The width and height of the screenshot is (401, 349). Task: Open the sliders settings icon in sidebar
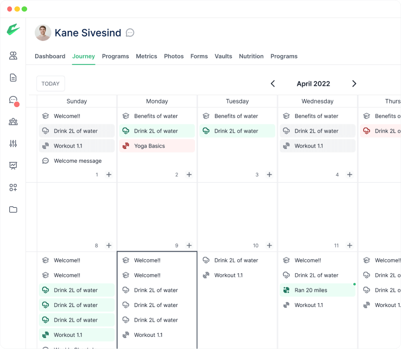coord(13,144)
